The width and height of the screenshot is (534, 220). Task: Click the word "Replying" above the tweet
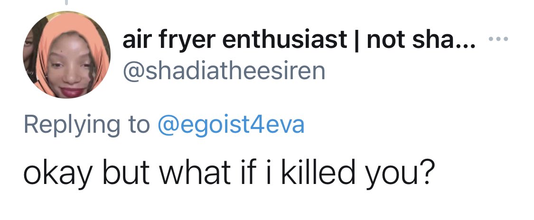(72, 125)
